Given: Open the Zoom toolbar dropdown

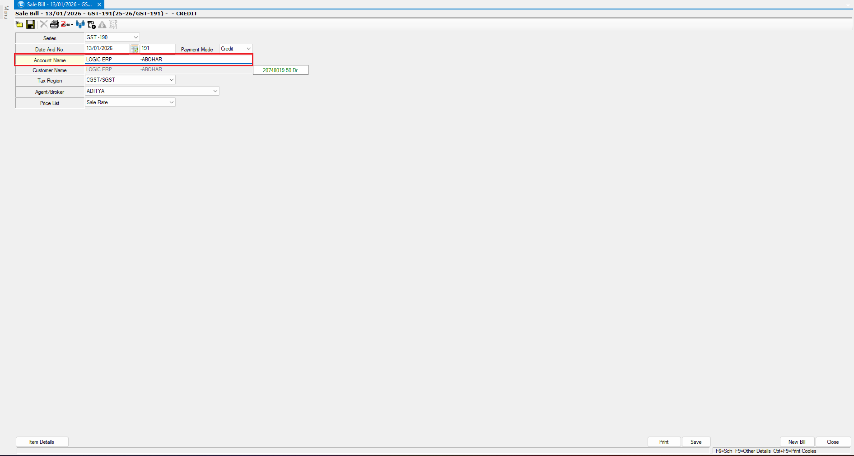Looking at the screenshot, I should 67,24.
